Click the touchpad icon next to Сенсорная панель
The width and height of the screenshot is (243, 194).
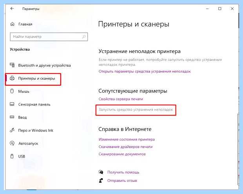pyautogui.click(x=12, y=104)
